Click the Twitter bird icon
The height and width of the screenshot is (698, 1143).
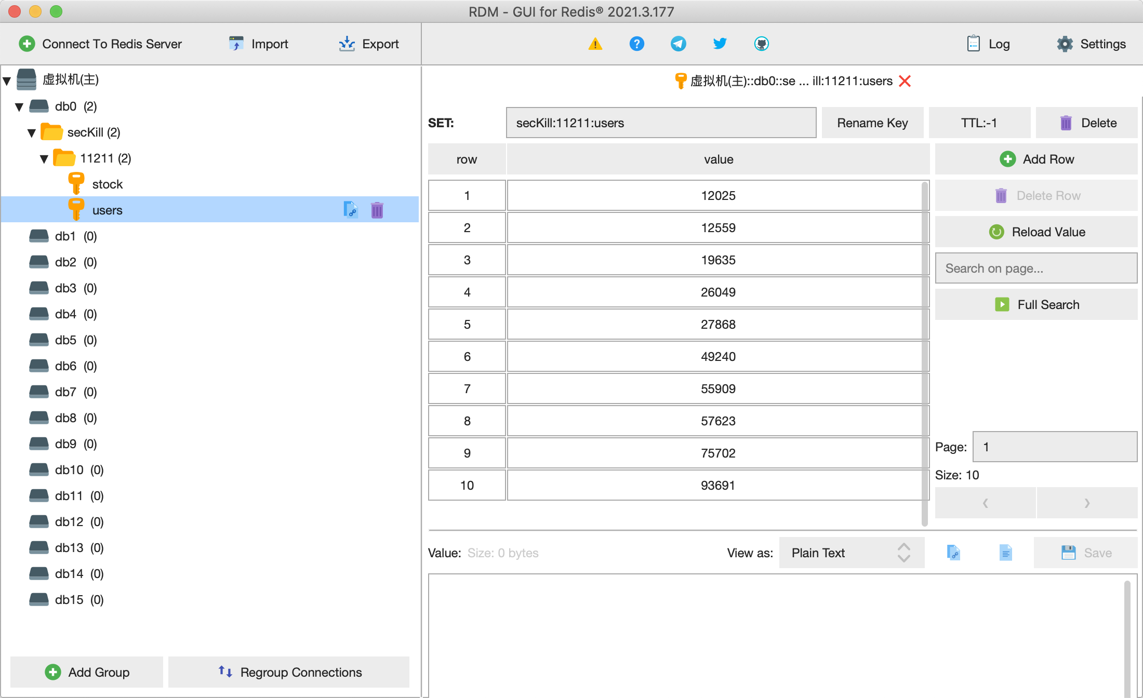point(720,44)
